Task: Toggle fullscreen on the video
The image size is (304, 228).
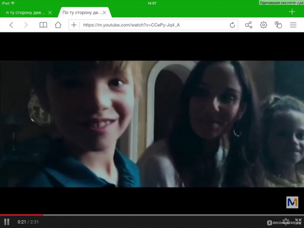Action: click(298, 222)
